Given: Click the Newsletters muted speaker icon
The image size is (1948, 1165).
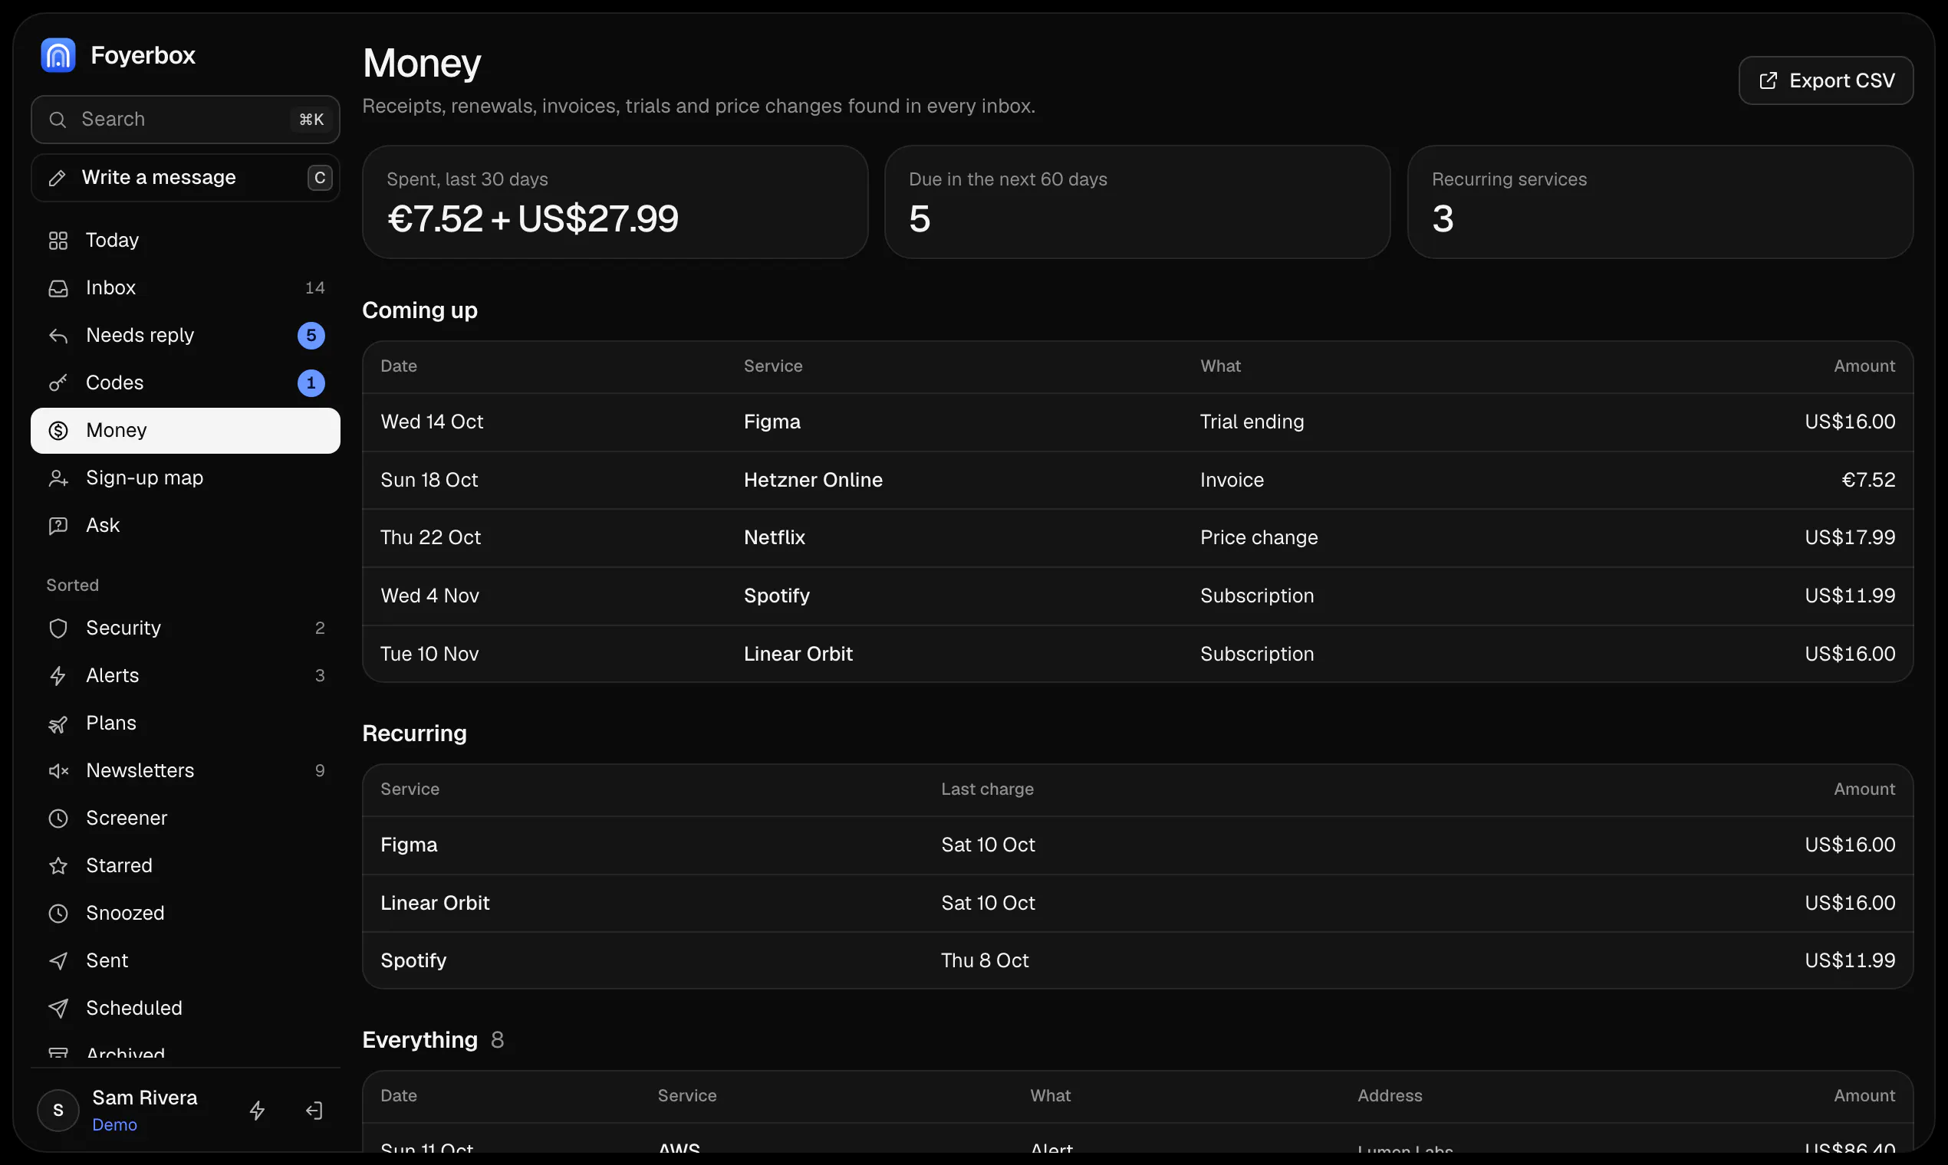Looking at the screenshot, I should pos(58,771).
